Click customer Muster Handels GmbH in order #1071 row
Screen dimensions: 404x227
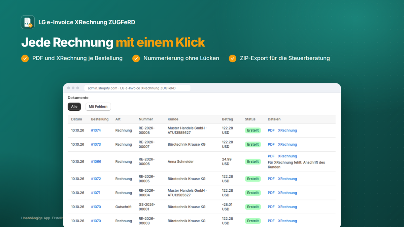[187, 193]
